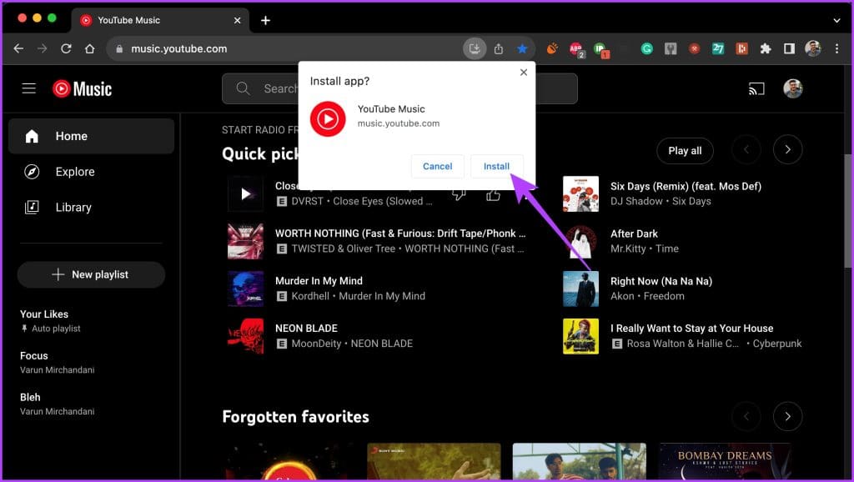
Task: Dislike the Close Eyes track
Action: tap(459, 194)
